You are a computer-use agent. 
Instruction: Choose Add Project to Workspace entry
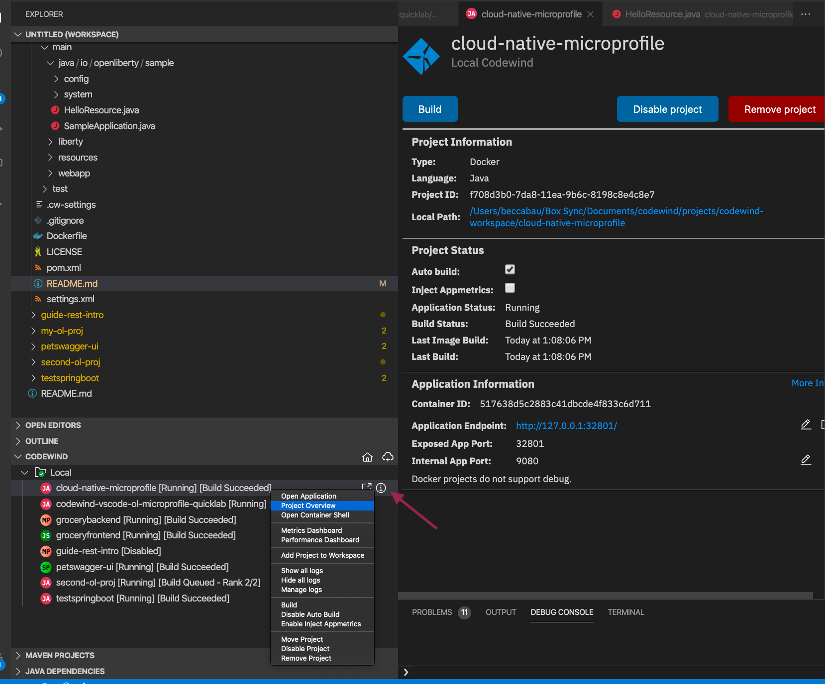pos(322,555)
